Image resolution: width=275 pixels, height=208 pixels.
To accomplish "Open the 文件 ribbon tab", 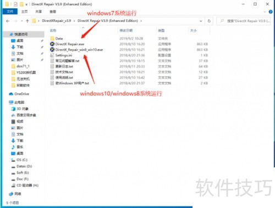I will [x=10, y=12].
